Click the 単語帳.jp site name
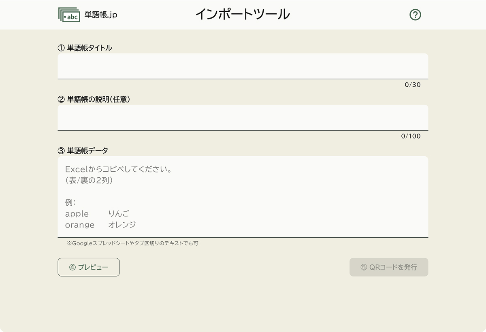This screenshot has width=486, height=332. [101, 15]
